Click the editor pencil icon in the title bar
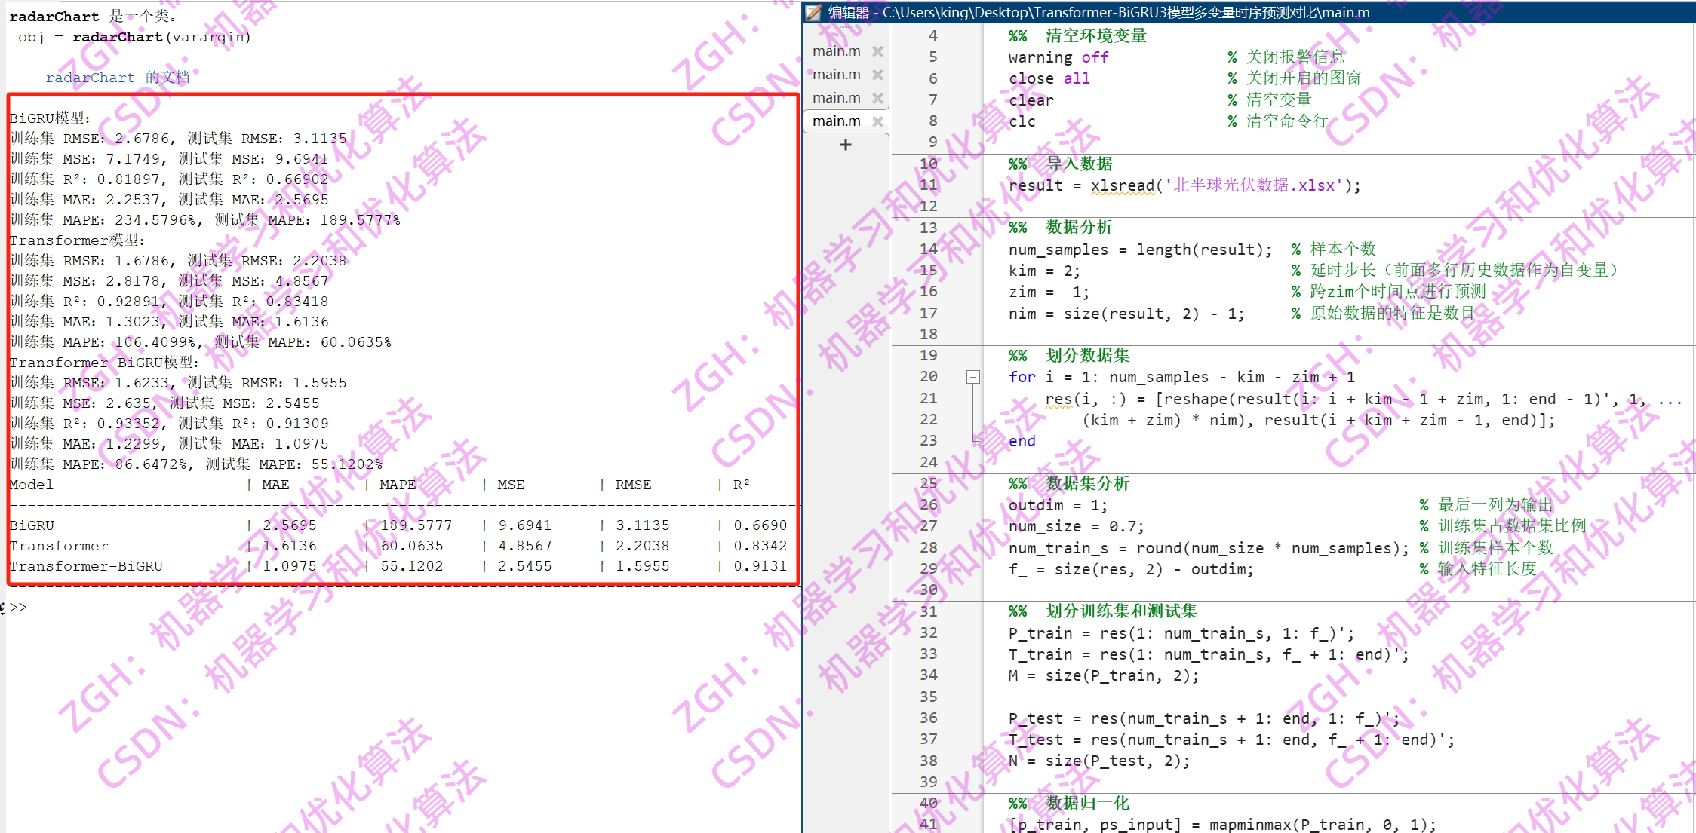Image resolution: width=1696 pixels, height=833 pixels. coord(814,12)
